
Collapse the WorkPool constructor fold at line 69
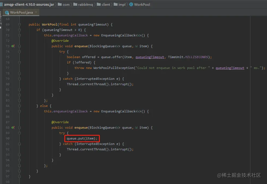pos(19,24)
